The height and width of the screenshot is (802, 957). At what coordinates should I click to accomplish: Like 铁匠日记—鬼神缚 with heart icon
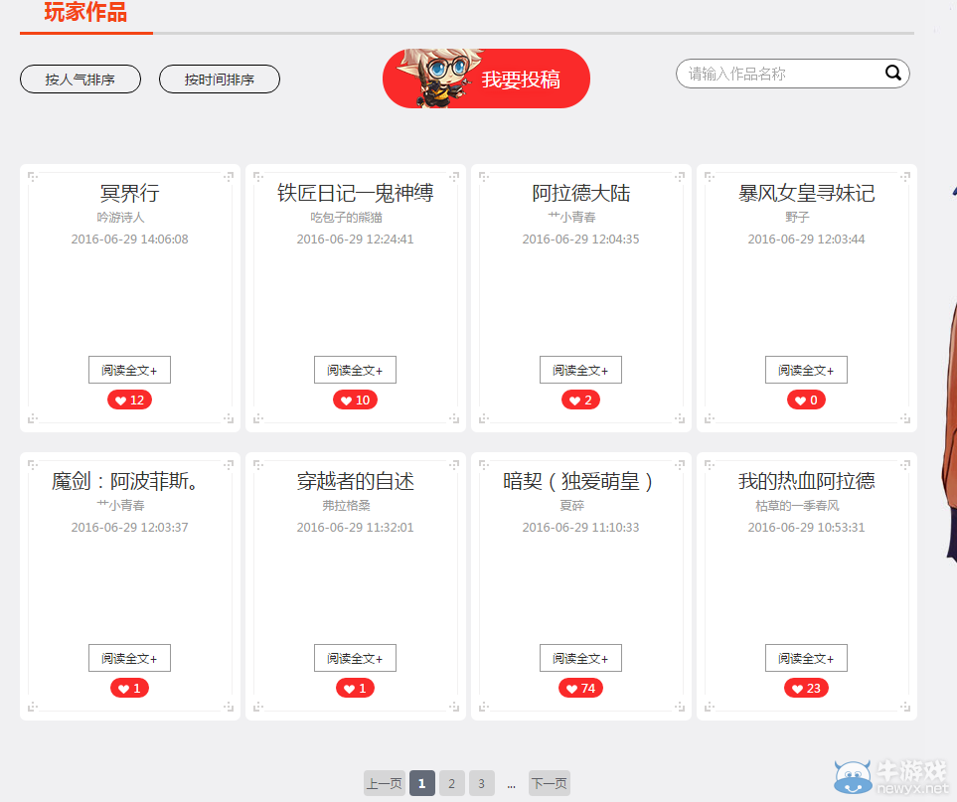pyautogui.click(x=355, y=401)
